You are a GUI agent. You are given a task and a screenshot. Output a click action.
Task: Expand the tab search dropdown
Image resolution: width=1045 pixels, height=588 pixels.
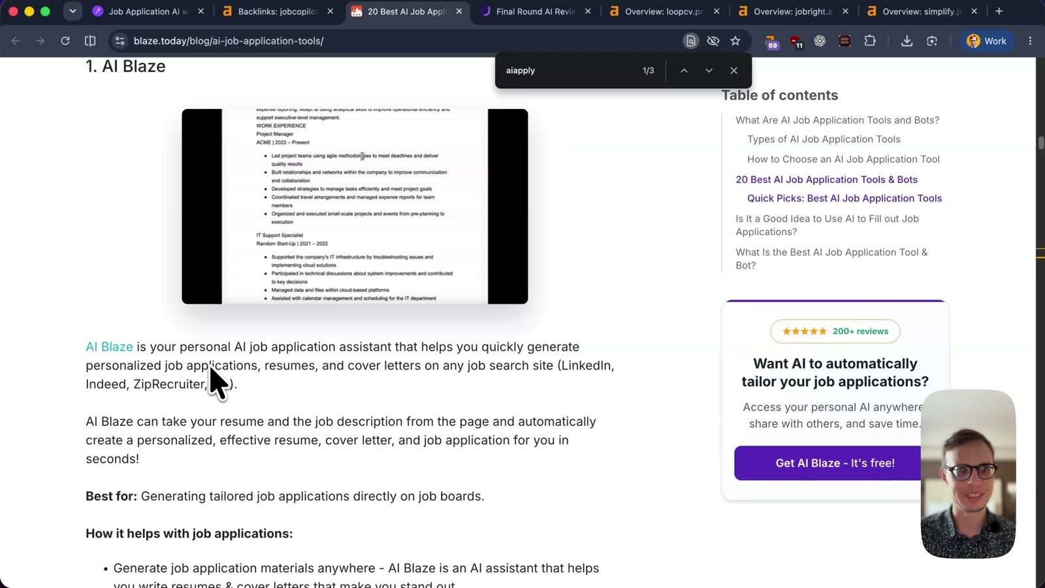(72, 11)
